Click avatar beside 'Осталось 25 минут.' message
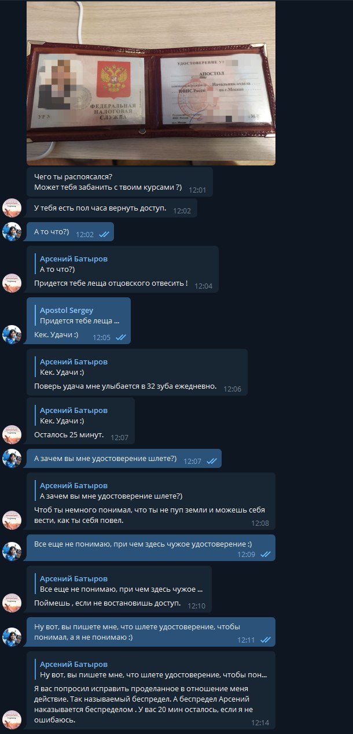 [x=12, y=434]
